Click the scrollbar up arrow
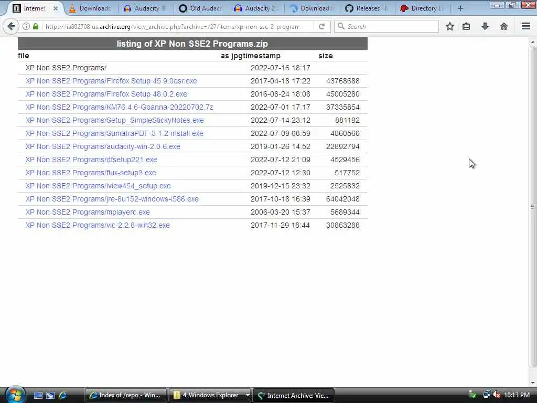The height and width of the screenshot is (403, 537). (x=533, y=42)
